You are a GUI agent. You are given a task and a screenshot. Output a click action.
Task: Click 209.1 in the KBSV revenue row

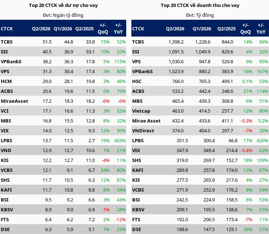[182, 210]
